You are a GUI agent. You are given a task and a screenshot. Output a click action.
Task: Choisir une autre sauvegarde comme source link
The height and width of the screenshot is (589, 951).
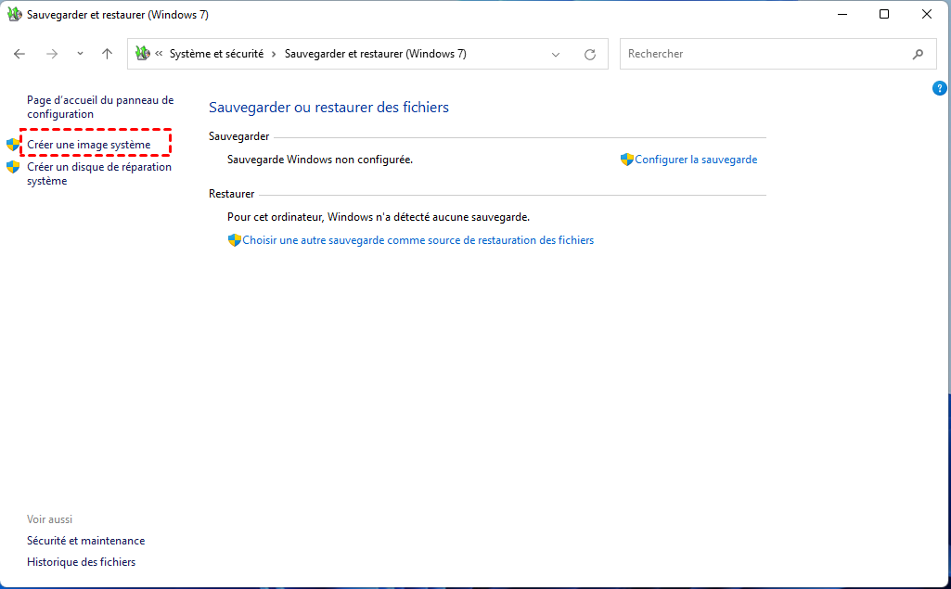click(x=418, y=240)
